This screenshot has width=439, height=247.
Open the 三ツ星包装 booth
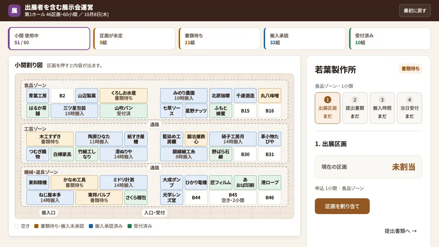pos(74,111)
